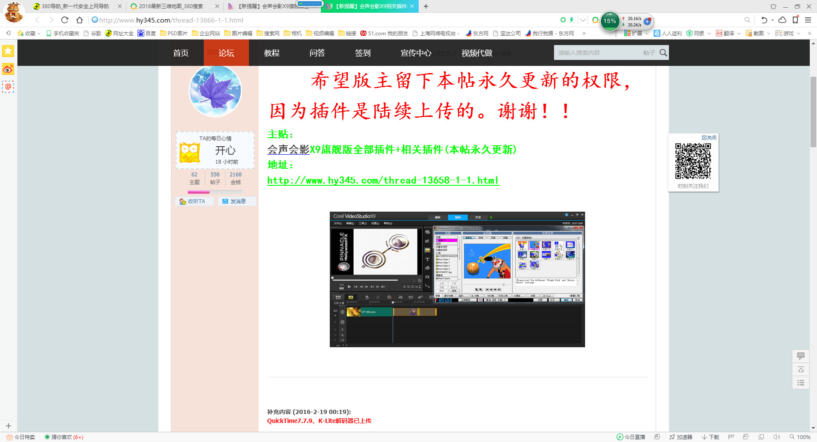Image resolution: width=817 pixels, height=442 pixels.
Task: Click the user's maple leaf avatar
Action: pos(215,91)
